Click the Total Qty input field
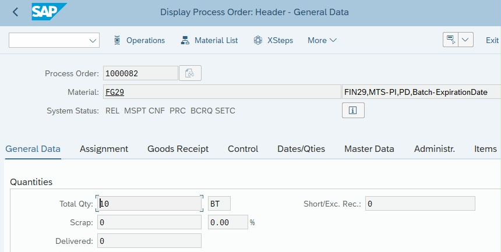The height and width of the screenshot is (252, 501). pyautogui.click(x=150, y=204)
